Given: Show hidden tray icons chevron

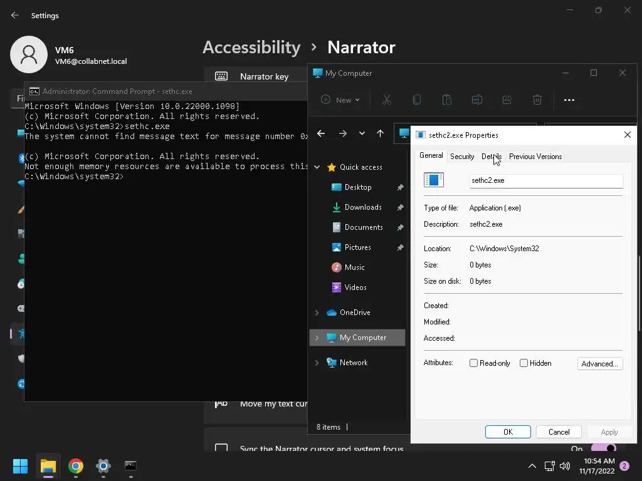Looking at the screenshot, I should 532,466.
